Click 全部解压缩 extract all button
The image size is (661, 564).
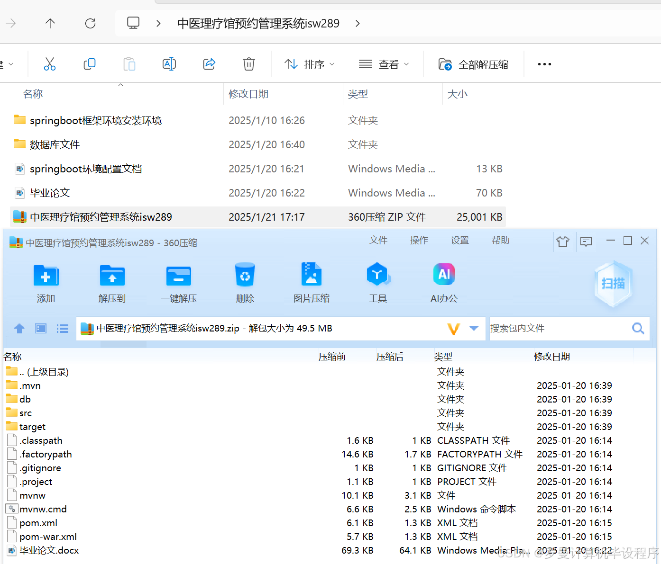point(474,64)
